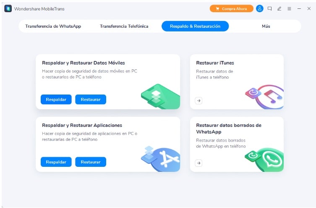Select the Respaldo & Restauración tab

click(195, 26)
